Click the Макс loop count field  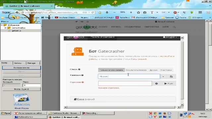[x=31, y=85]
